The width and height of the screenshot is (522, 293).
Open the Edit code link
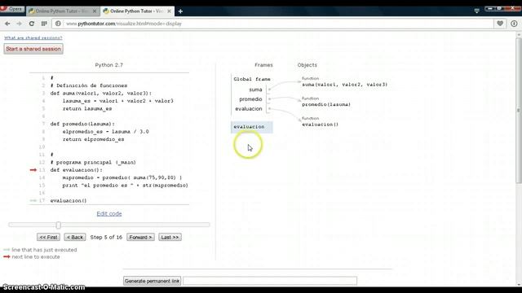tap(109, 213)
